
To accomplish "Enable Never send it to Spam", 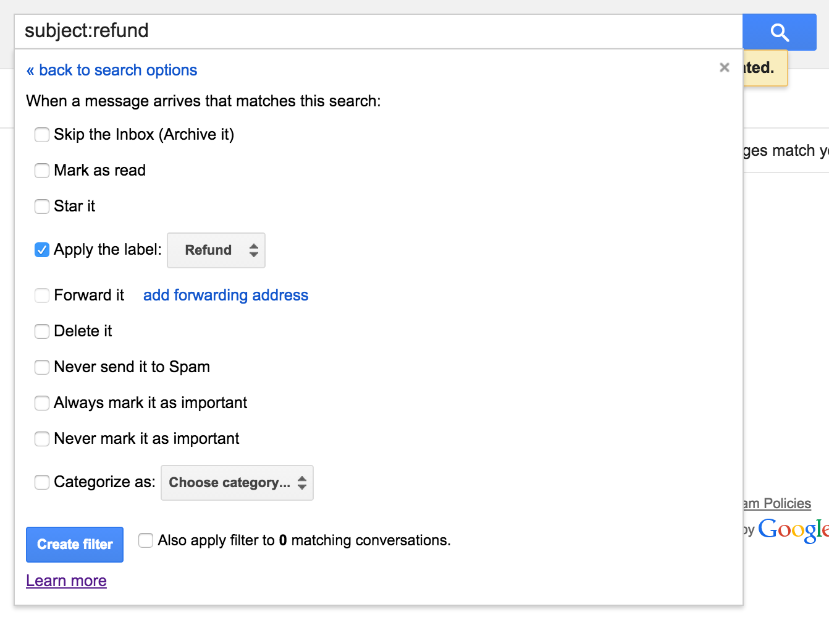I will [42, 367].
